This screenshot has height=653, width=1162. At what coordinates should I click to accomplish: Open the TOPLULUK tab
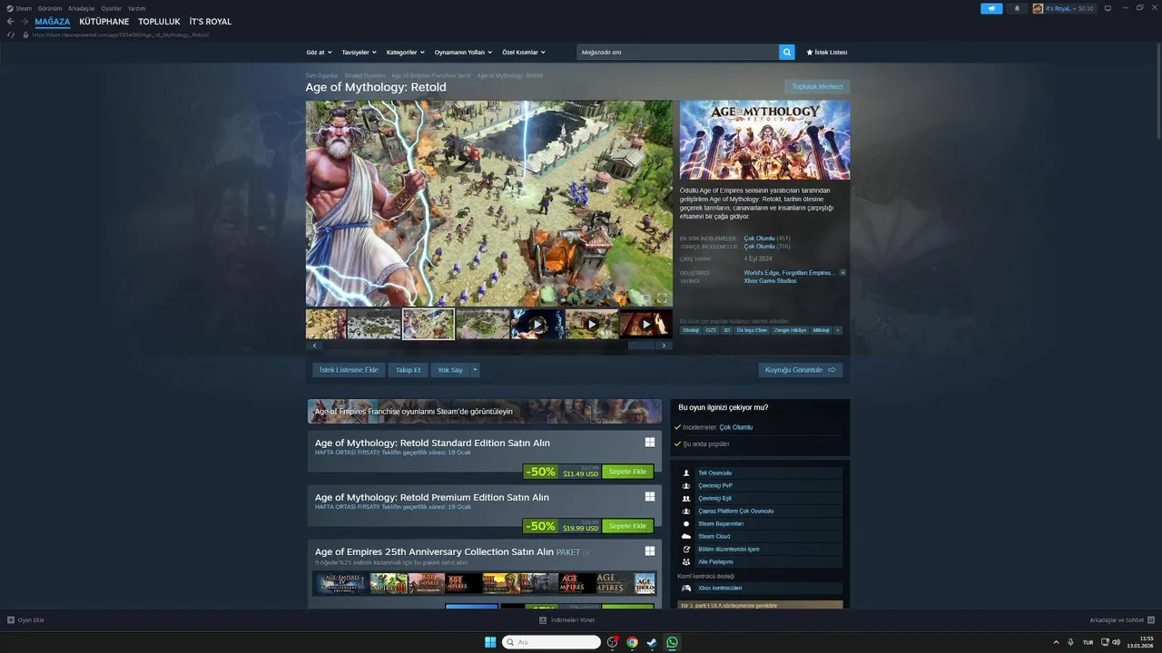pos(159,22)
